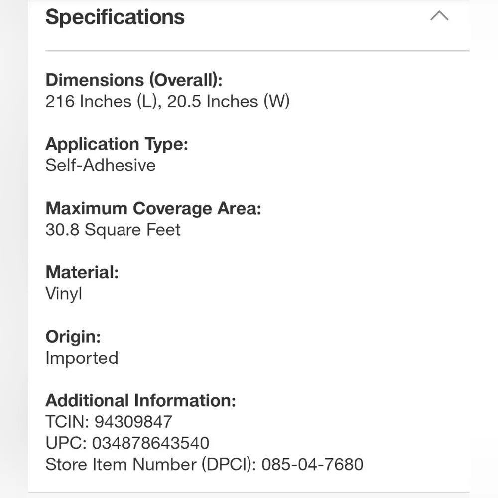Click the UPC label text
Viewport: 498px width, 498px height.
pos(66,443)
